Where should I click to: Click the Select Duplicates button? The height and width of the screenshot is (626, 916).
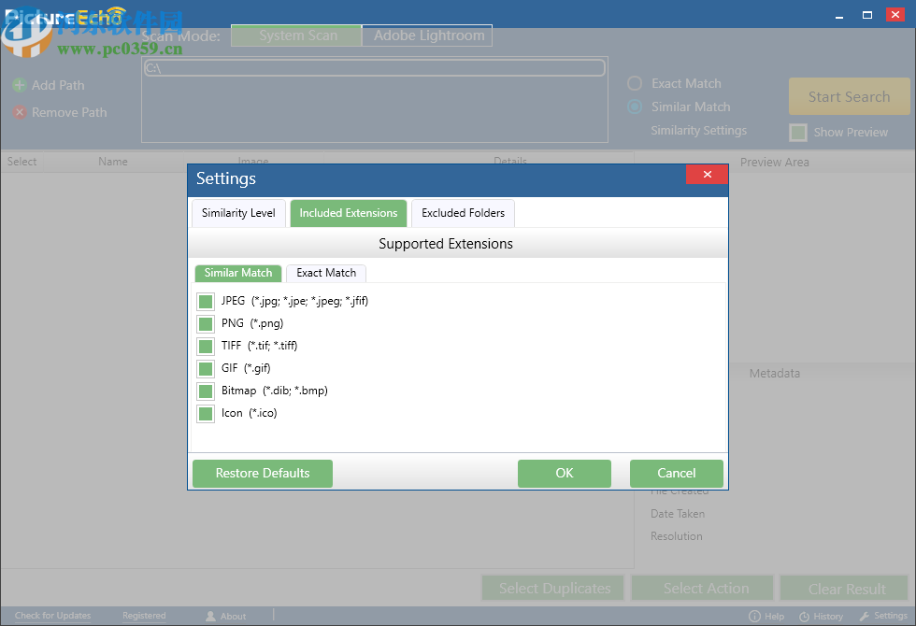pos(553,588)
